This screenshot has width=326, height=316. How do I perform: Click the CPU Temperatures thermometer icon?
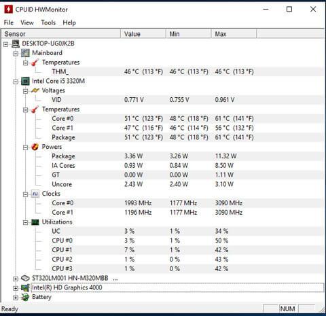(35, 109)
